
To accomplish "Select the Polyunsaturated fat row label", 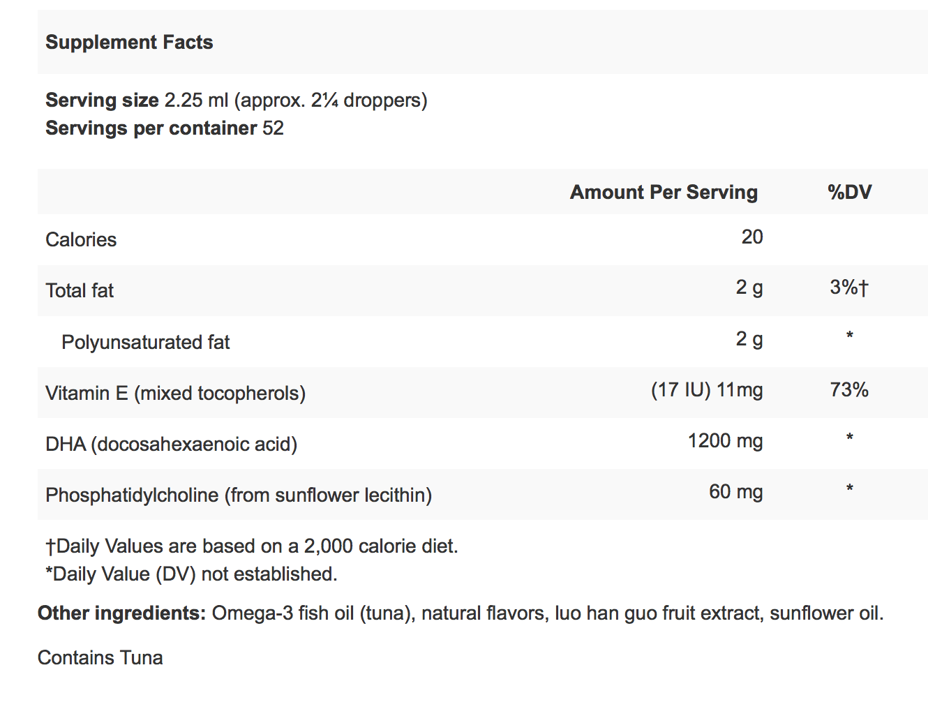I will pos(145,343).
